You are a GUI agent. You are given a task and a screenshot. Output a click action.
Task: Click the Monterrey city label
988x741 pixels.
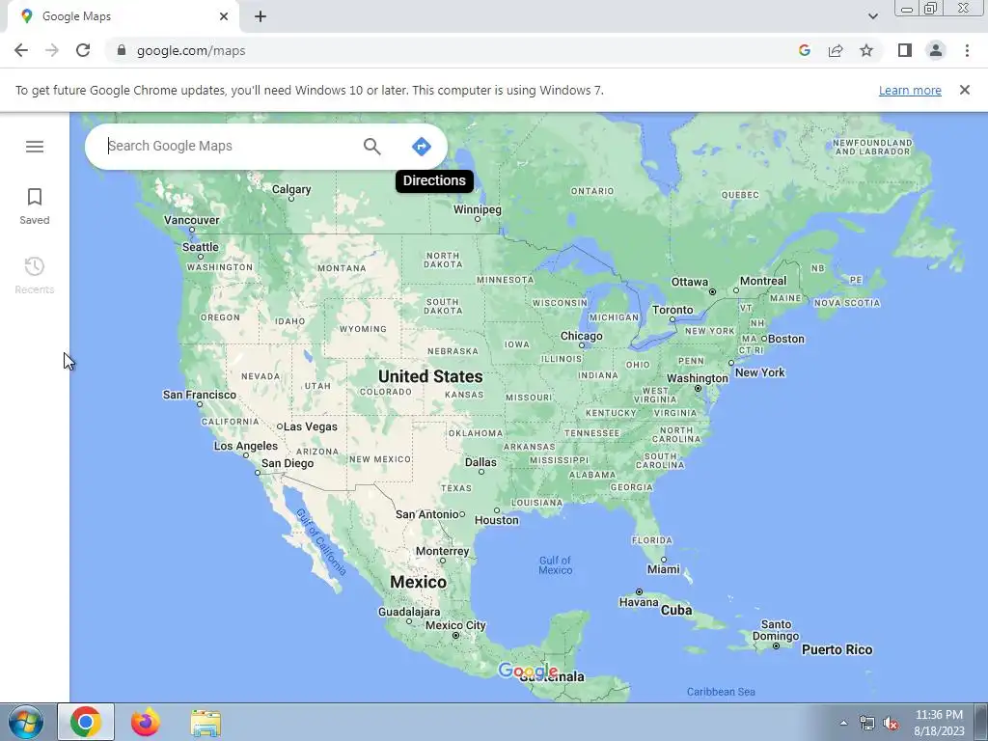click(442, 551)
